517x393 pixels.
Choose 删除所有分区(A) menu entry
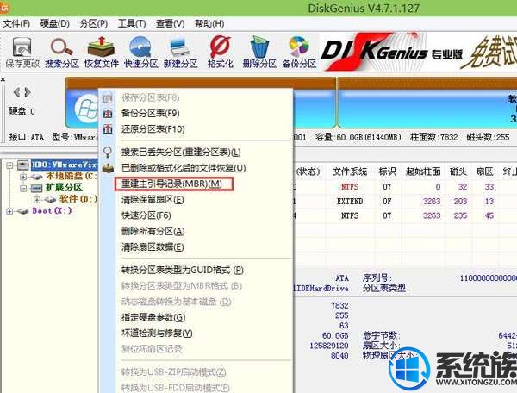[153, 232]
